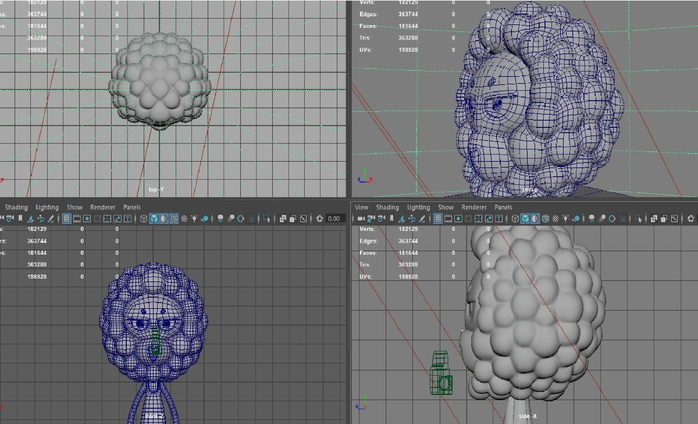
Task: Click the image plane icon in front view panel
Action: [31, 219]
